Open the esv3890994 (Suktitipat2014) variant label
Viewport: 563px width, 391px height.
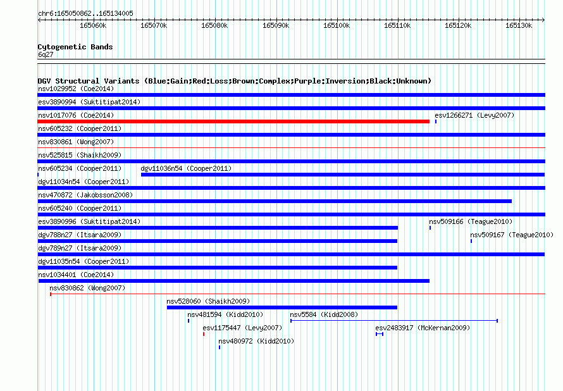coord(89,102)
